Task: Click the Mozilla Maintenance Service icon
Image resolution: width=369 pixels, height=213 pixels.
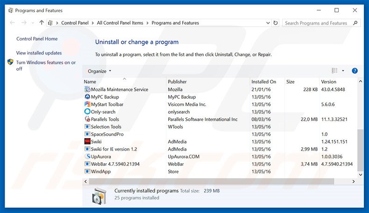Action: coord(87,89)
